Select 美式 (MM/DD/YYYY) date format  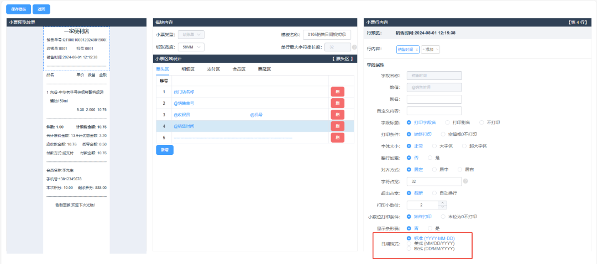(x=409, y=243)
